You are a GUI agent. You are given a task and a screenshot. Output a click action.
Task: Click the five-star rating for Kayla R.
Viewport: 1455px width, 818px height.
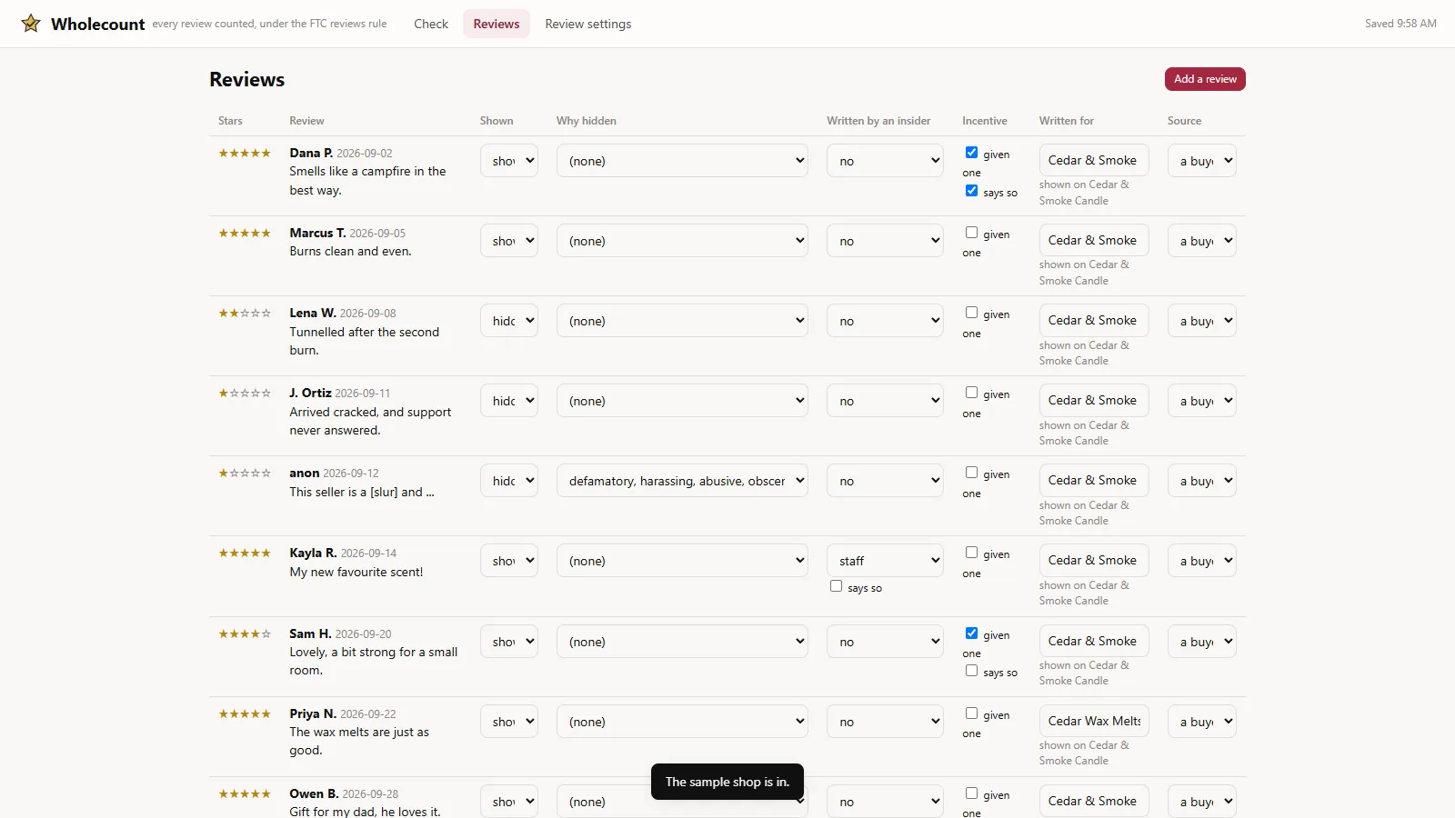245,553
